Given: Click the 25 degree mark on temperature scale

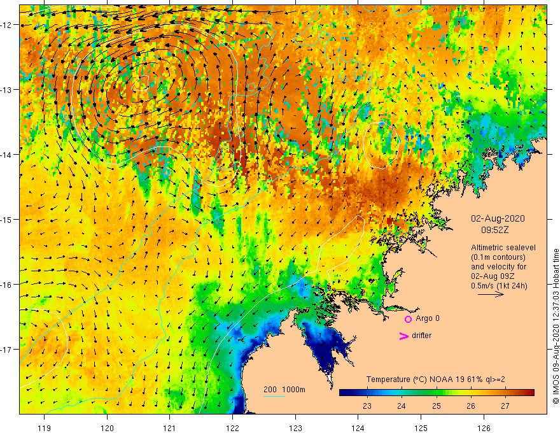Looking at the screenshot, I should point(436,406).
